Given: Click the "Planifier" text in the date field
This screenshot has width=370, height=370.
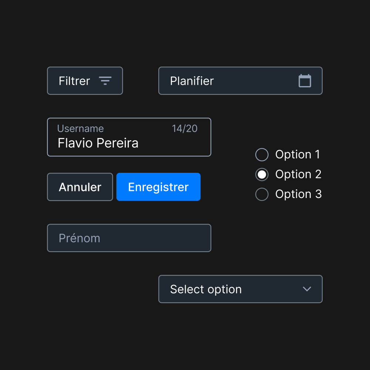Looking at the screenshot, I should (192, 81).
